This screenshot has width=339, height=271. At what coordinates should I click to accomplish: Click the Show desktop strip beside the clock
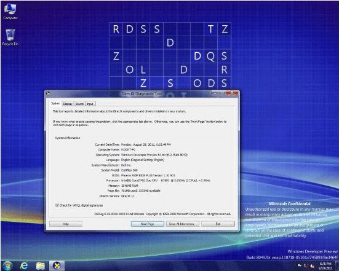[337, 266]
